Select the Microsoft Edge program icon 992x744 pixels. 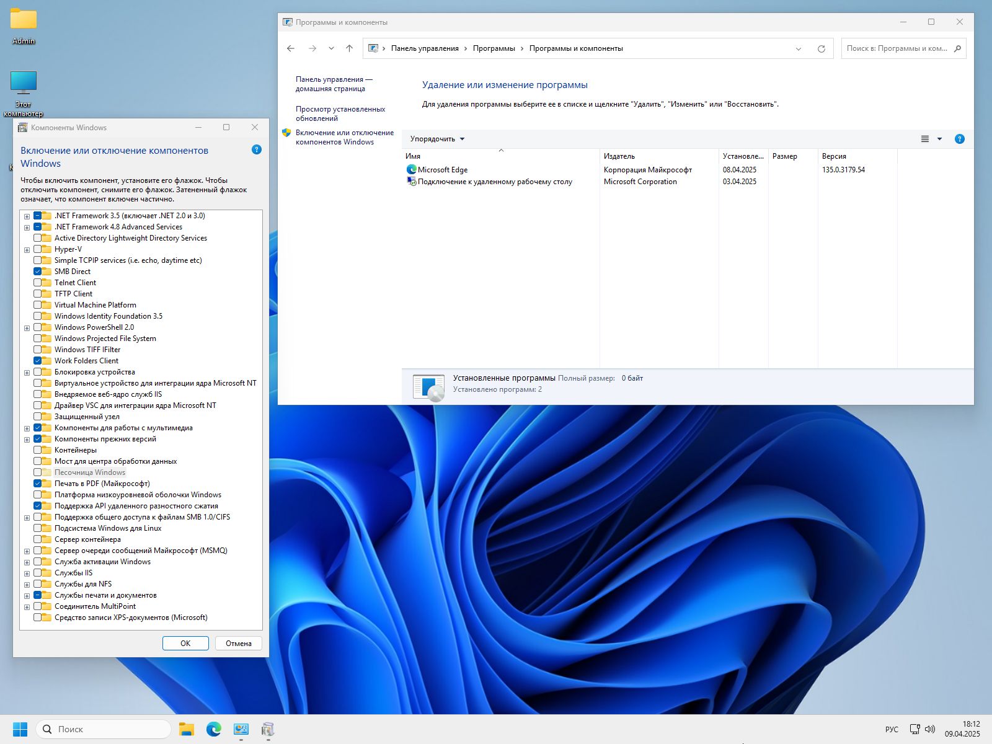(411, 169)
